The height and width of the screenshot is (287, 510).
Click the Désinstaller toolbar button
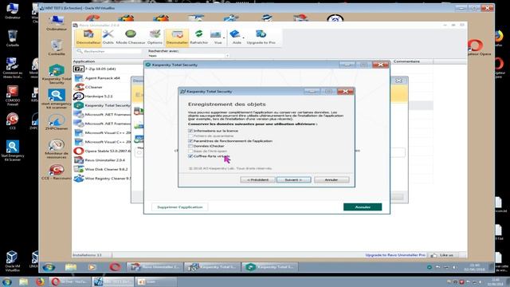pyautogui.click(x=177, y=37)
